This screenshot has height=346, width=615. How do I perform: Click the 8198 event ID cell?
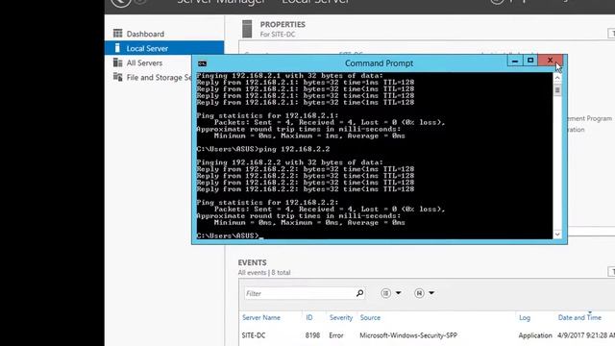click(x=312, y=335)
